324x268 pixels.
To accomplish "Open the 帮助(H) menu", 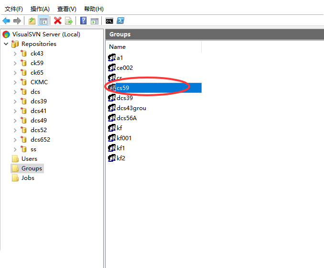I will pyautogui.click(x=94, y=9).
